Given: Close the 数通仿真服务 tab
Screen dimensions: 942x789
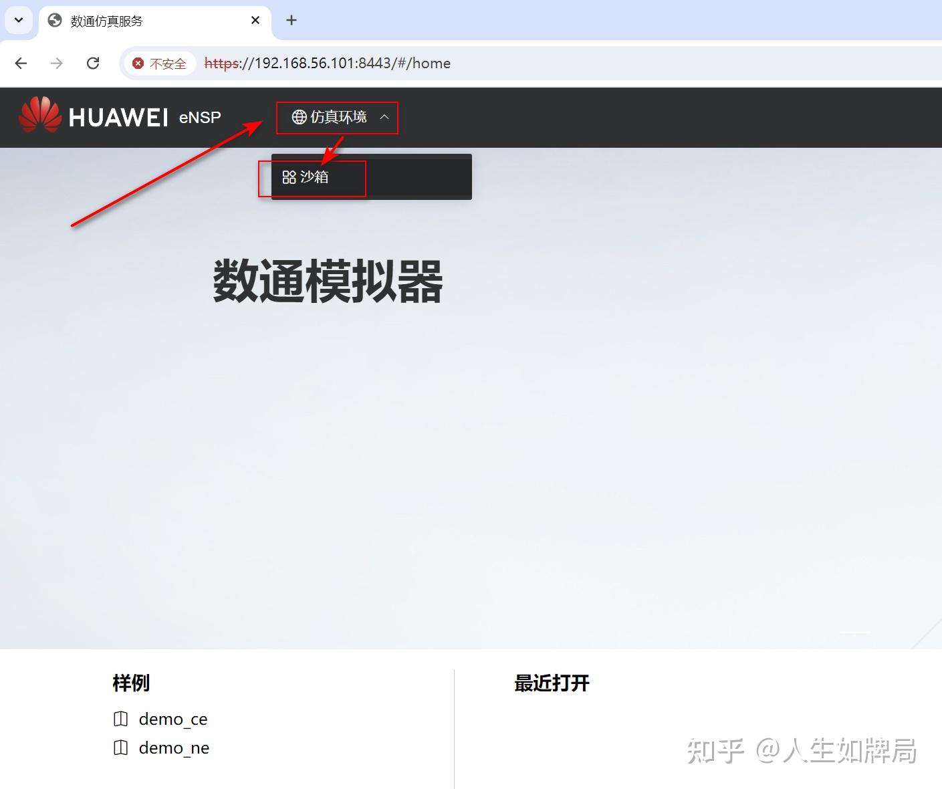Looking at the screenshot, I should coord(255,20).
